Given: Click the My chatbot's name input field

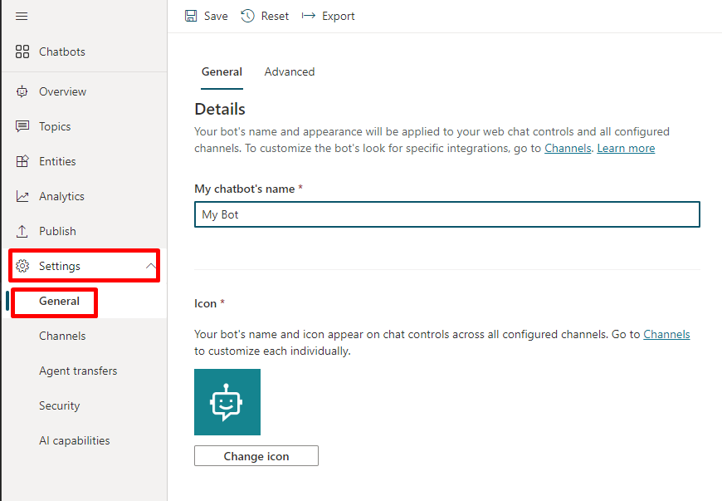Looking at the screenshot, I should pos(447,214).
